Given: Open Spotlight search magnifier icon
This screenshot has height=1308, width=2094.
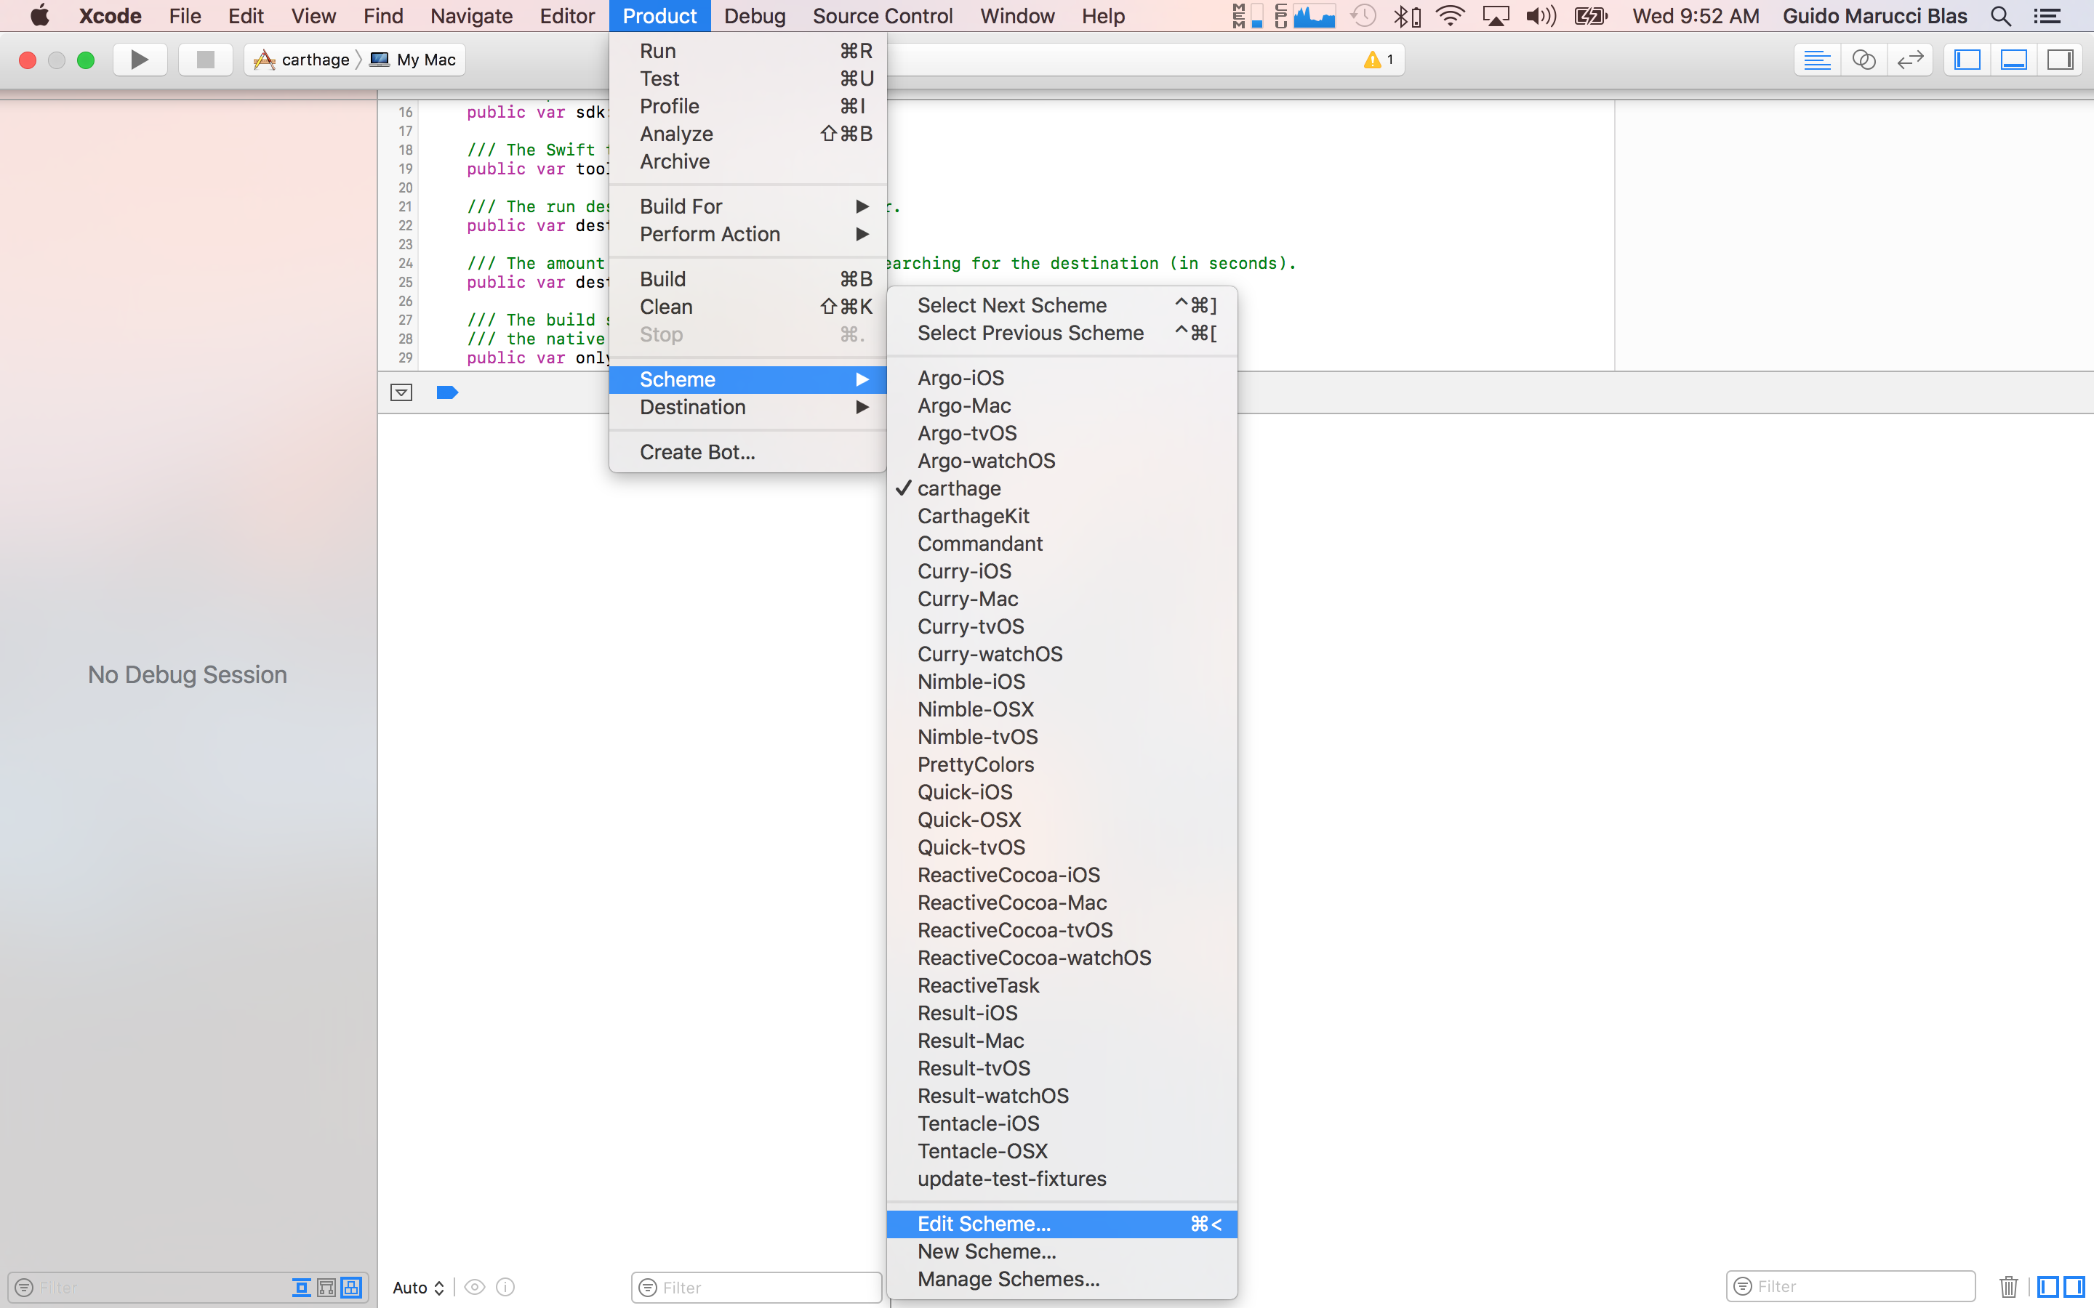Looking at the screenshot, I should [x=2000, y=15].
